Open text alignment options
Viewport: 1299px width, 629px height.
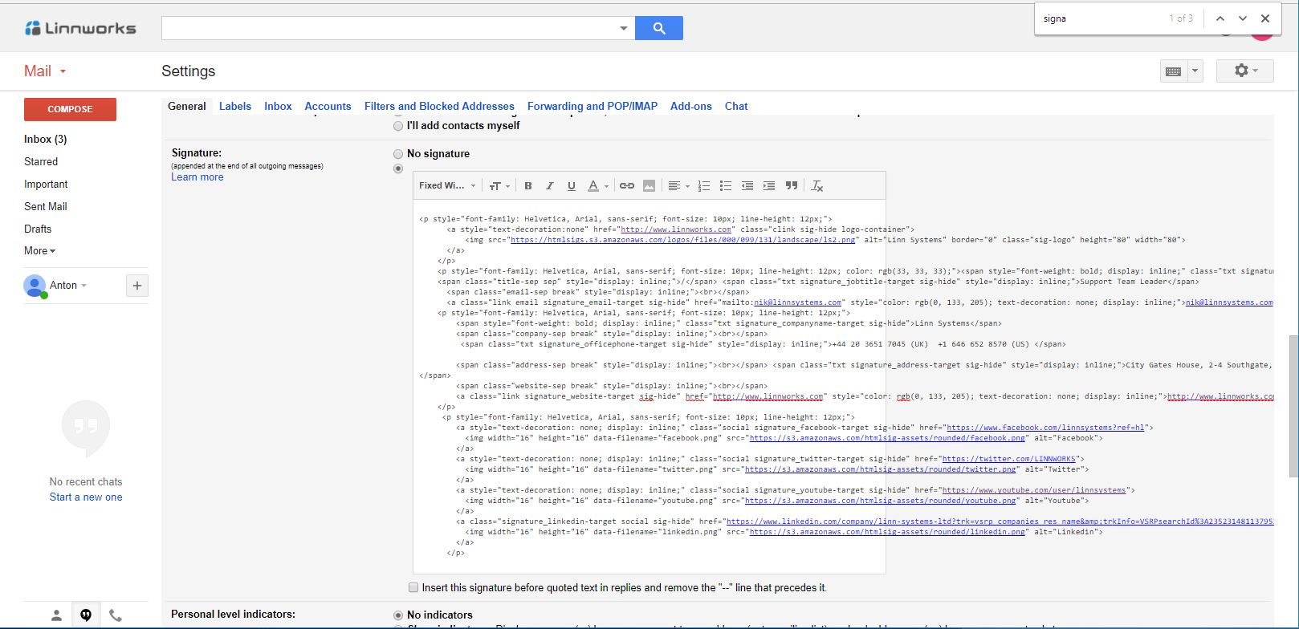[x=679, y=185]
